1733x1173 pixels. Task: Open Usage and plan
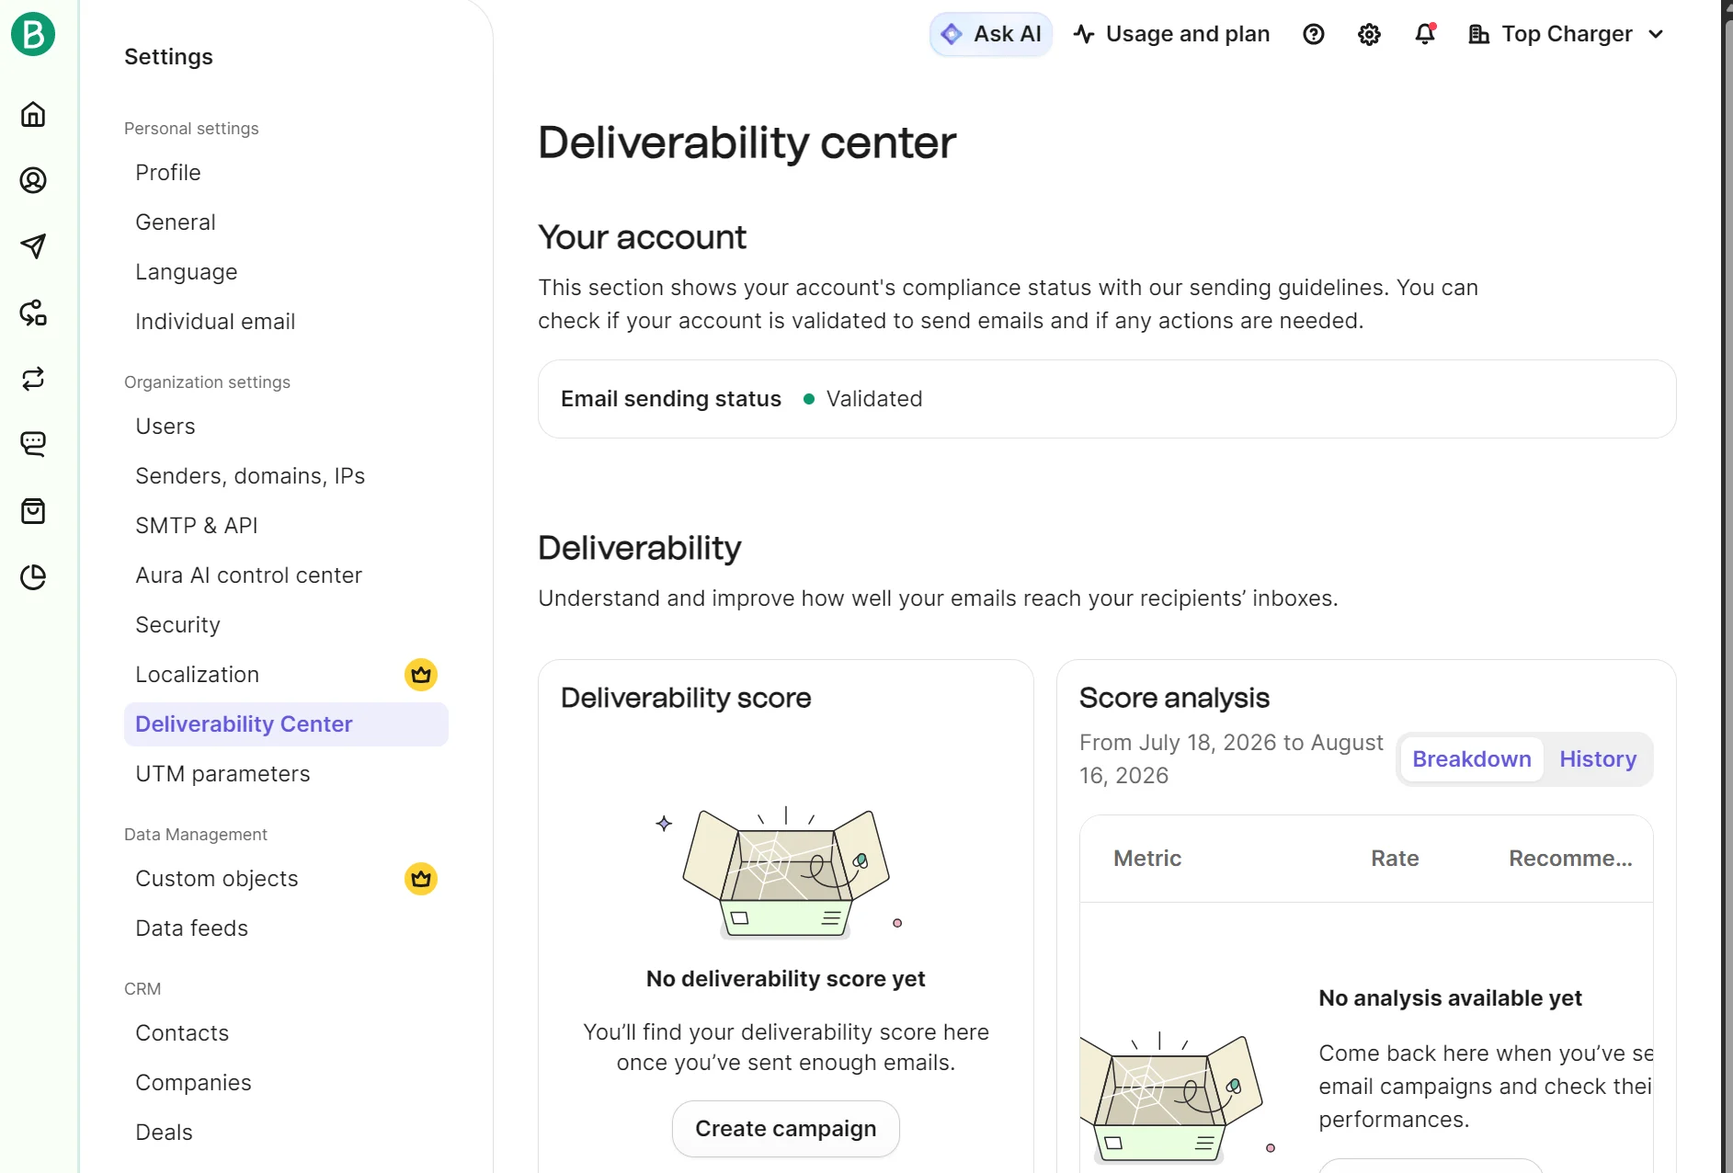1171,34
